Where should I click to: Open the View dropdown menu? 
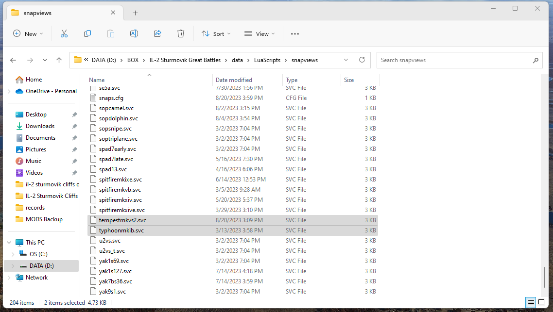[x=259, y=34]
